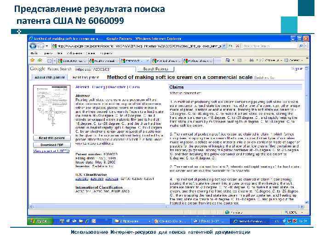Expand the address bar history dropdown

(224, 46)
